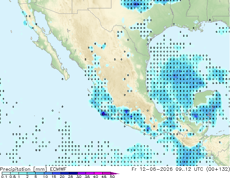
Task: Click the 20–25 mm legend color swatch
Action: tap(65, 173)
